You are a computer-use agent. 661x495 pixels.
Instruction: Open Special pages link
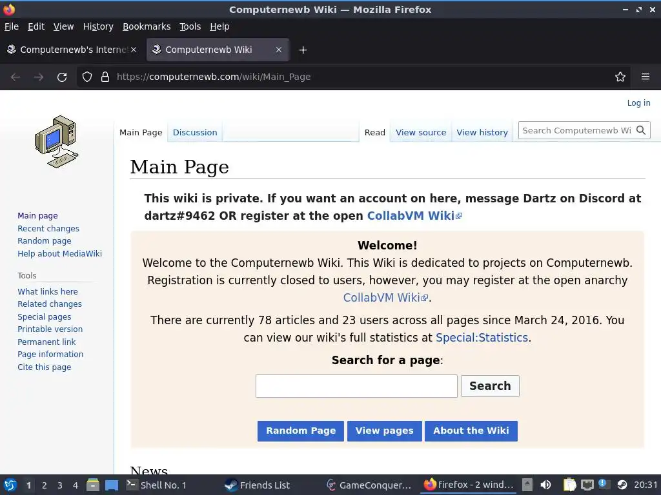tap(45, 316)
